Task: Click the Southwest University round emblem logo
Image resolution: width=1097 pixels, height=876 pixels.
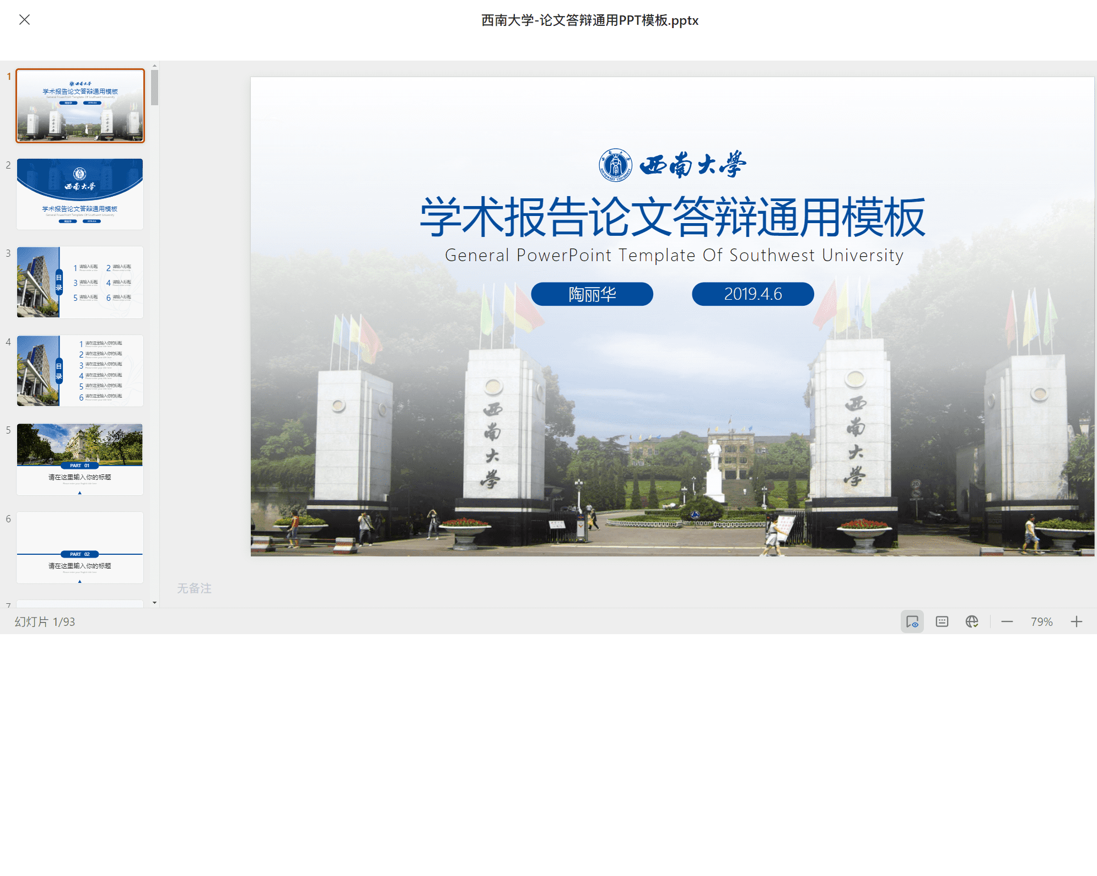Action: [615, 165]
